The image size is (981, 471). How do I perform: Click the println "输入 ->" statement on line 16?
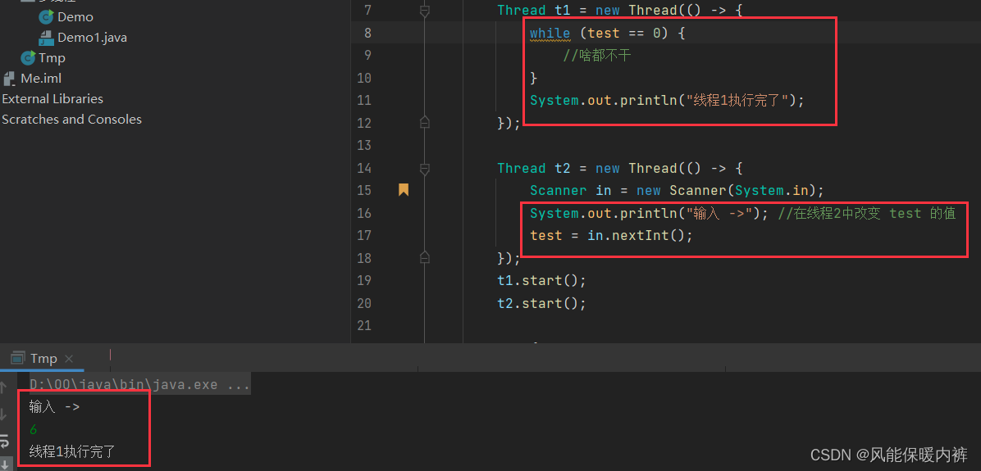650,213
